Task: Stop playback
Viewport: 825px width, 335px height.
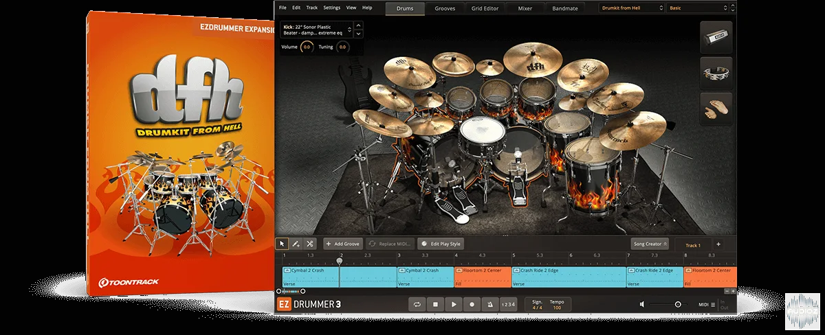Action: (x=435, y=303)
